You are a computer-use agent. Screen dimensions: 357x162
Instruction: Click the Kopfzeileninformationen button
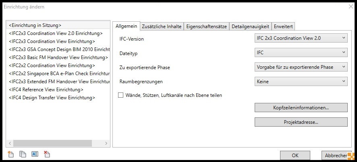click(x=301, y=108)
